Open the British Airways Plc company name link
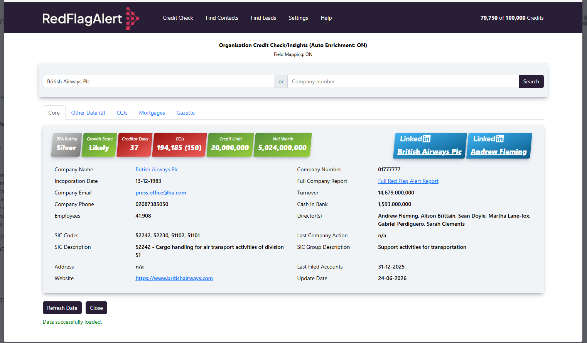587x343 pixels. [x=157, y=169]
